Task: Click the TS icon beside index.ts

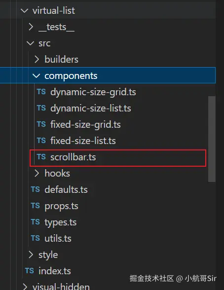Action: tap(30, 271)
